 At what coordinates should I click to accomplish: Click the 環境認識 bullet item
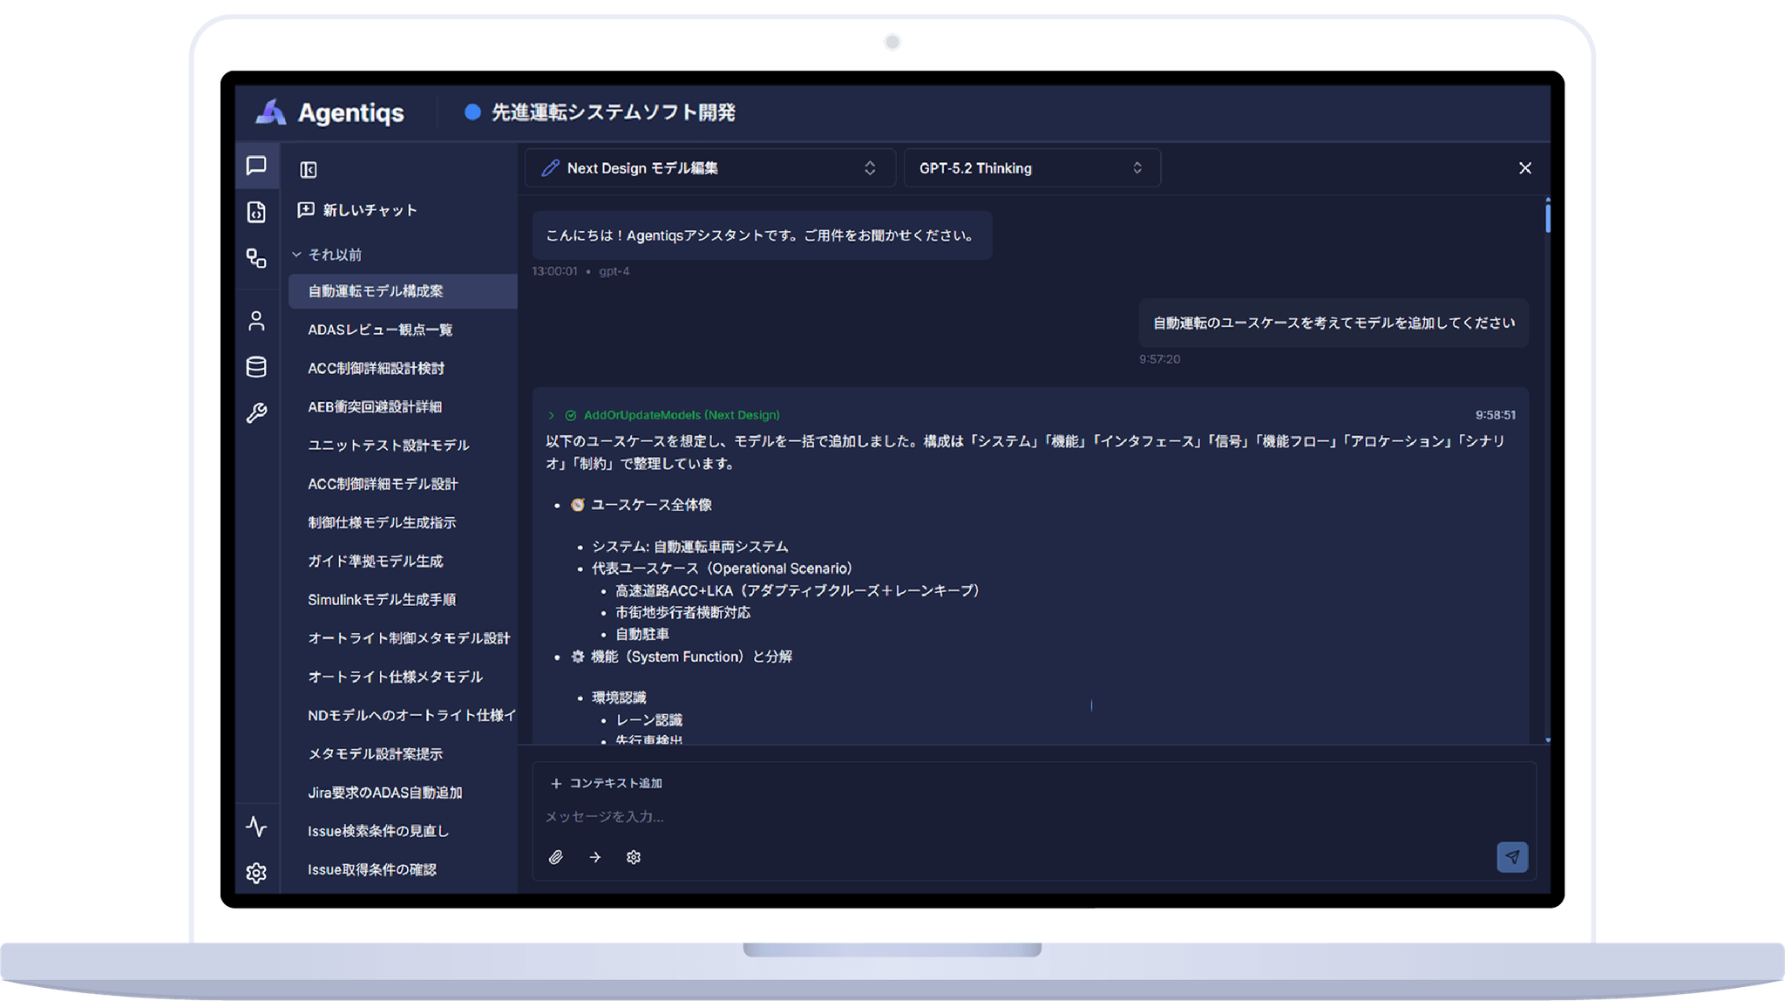click(619, 698)
